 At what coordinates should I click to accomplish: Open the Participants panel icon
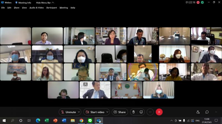click(198, 112)
